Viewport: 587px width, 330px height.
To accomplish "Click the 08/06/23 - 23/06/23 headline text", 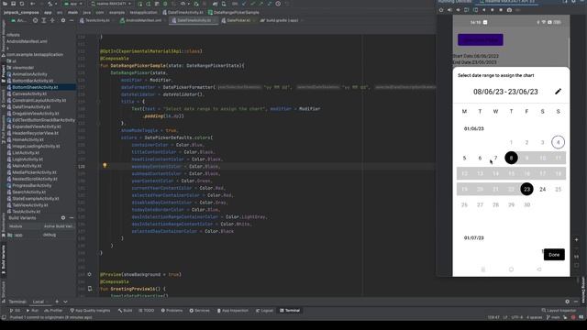I will 505,92.
